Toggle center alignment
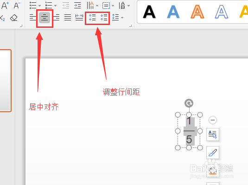 coord(45,18)
